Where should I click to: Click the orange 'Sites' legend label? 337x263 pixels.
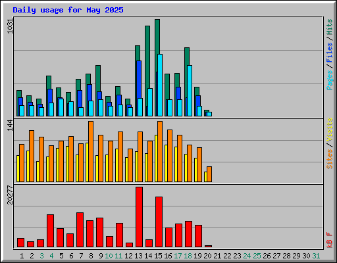[330, 159]
